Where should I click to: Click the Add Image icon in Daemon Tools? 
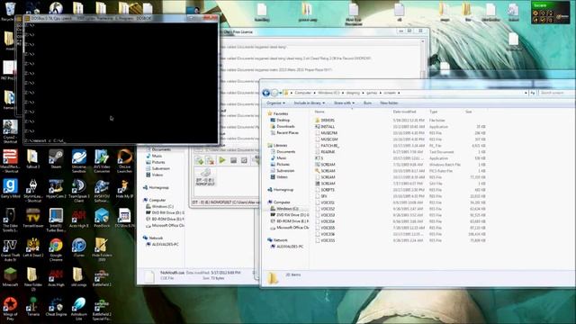click(x=199, y=160)
